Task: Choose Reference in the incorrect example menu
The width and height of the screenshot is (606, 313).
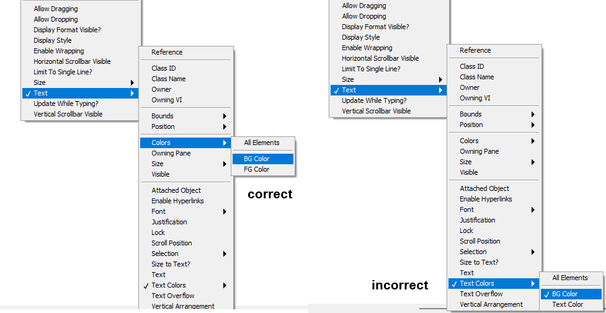Action: (x=475, y=50)
